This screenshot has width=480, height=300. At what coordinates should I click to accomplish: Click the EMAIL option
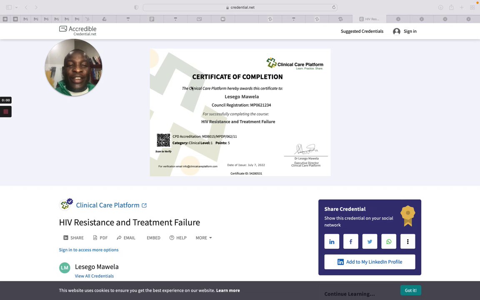tap(126, 238)
